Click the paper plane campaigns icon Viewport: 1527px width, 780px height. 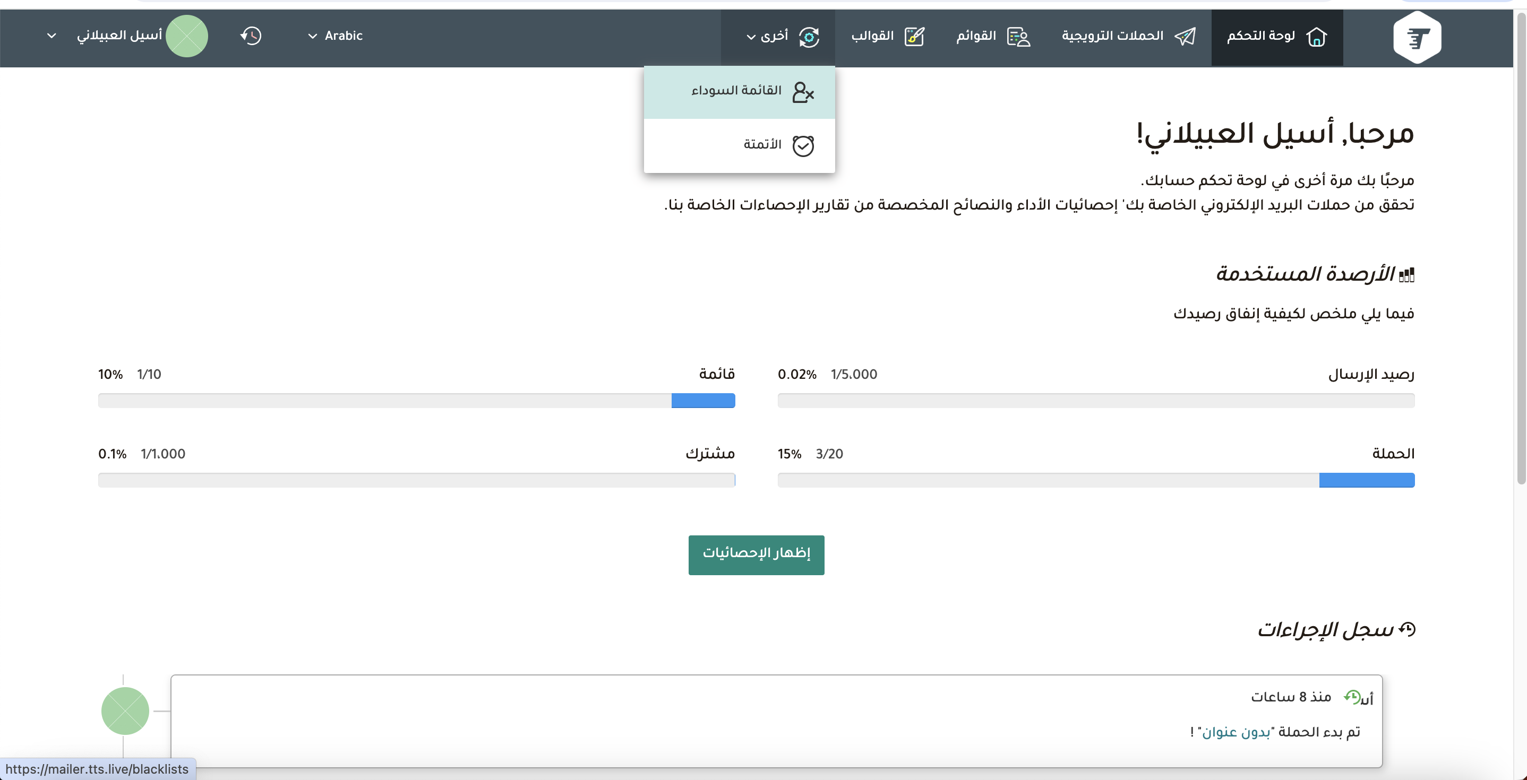(x=1185, y=37)
